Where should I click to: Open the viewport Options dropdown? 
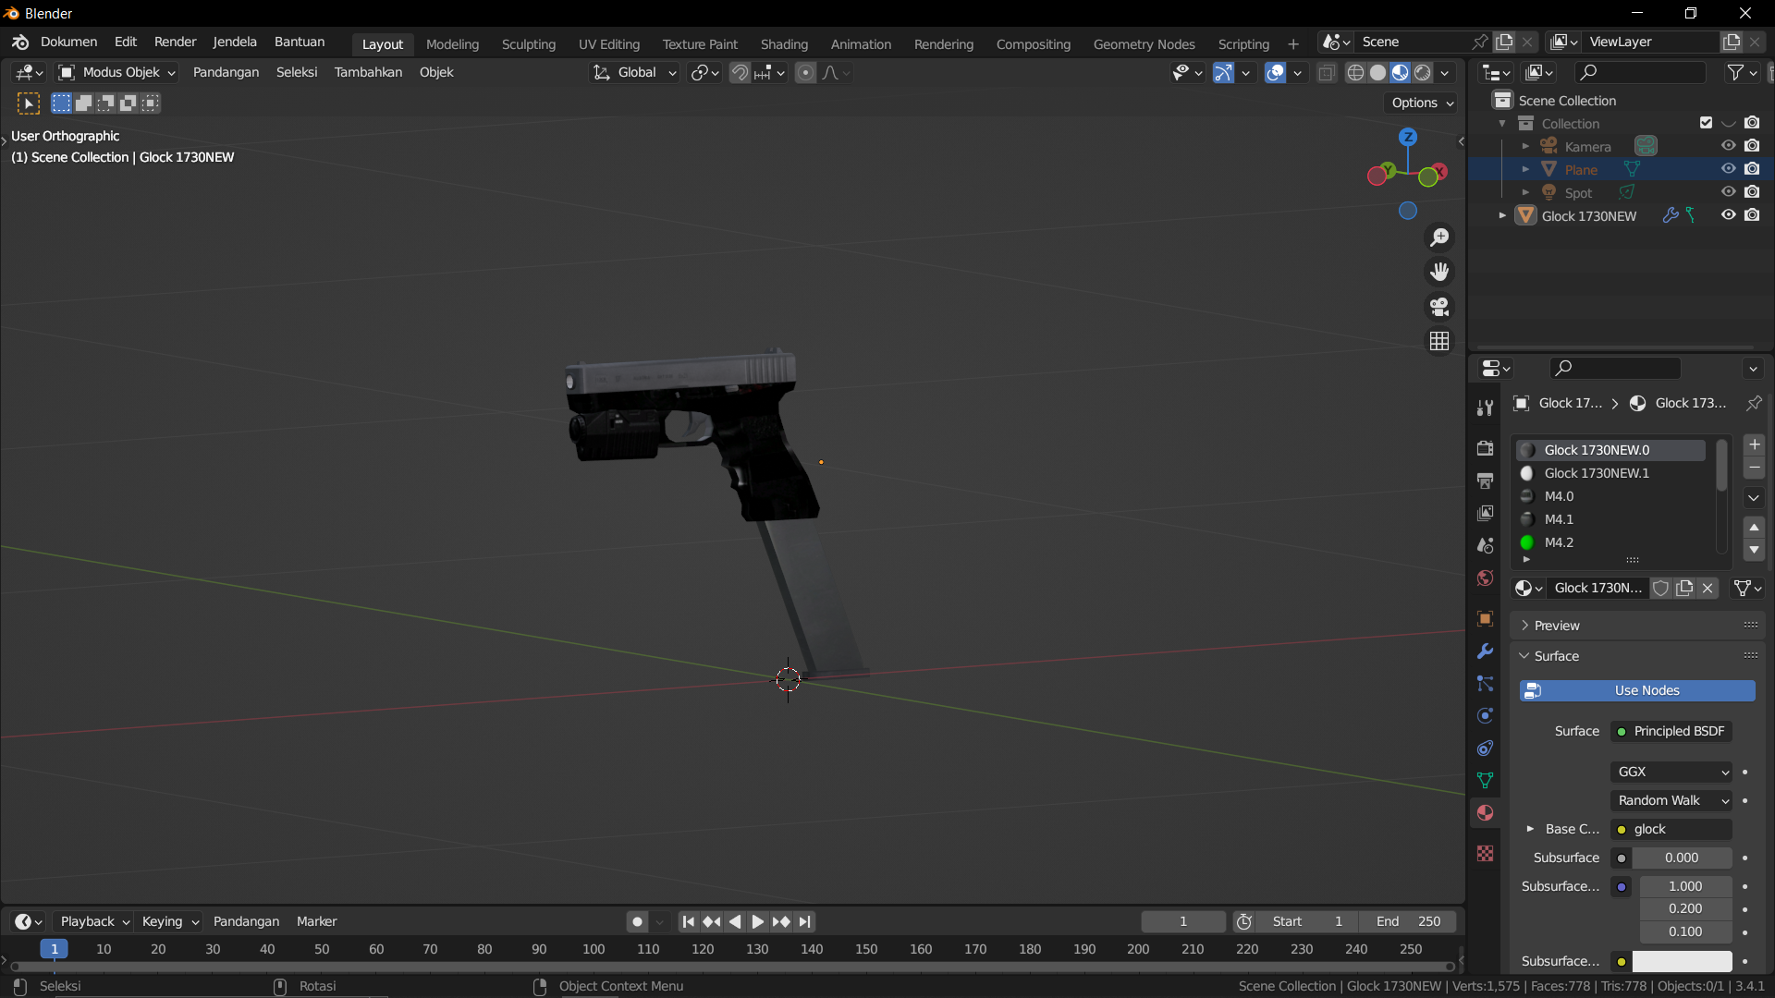click(x=1422, y=103)
